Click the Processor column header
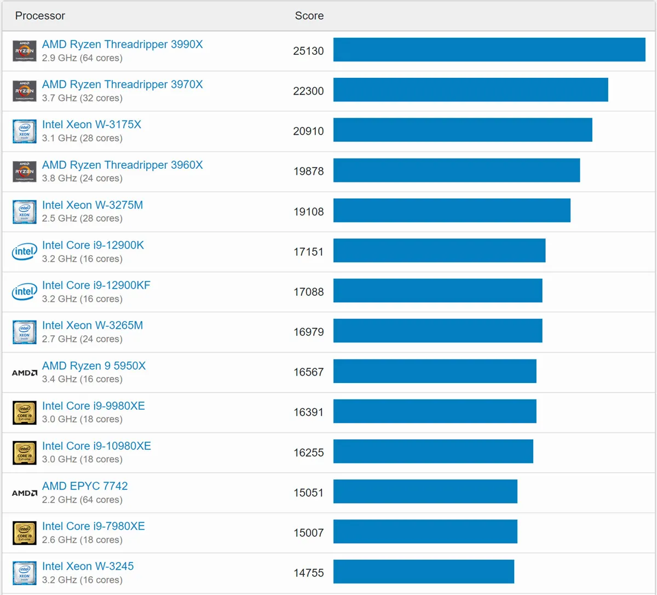657x595 pixels. pos(40,16)
